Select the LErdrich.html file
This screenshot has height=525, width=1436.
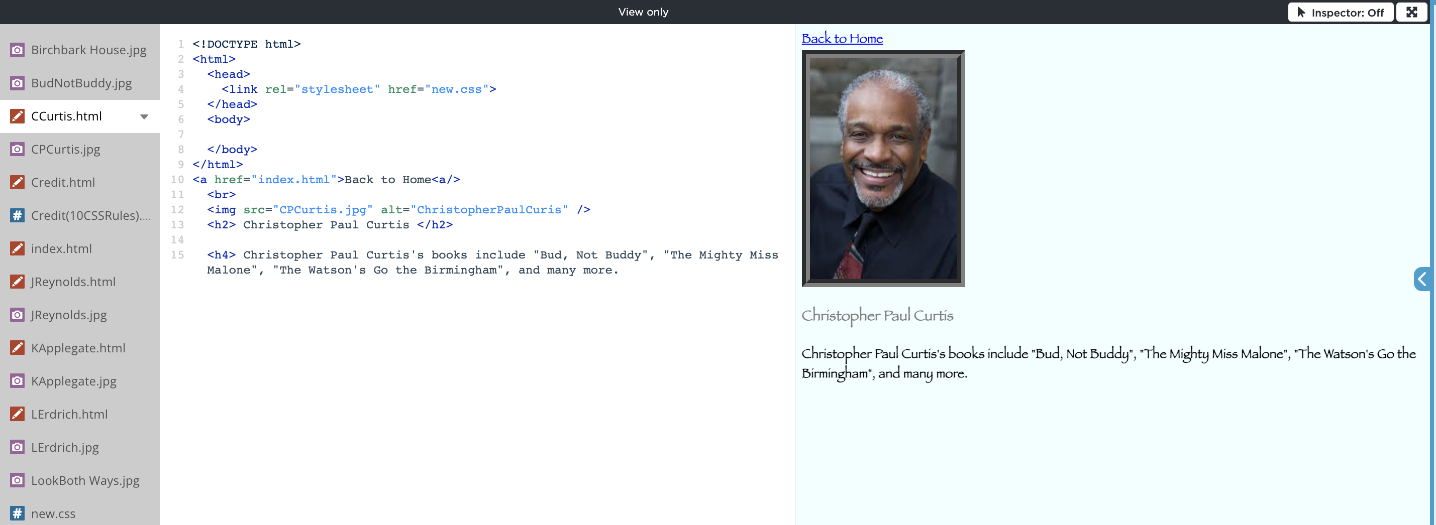tap(69, 414)
